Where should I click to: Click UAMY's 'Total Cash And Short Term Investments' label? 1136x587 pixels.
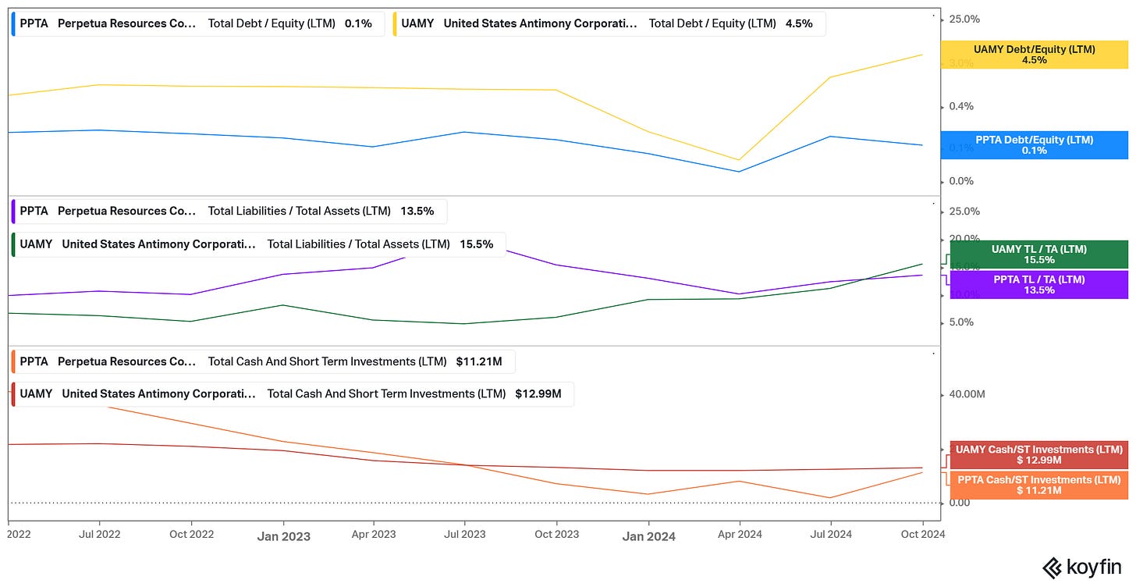tap(387, 393)
